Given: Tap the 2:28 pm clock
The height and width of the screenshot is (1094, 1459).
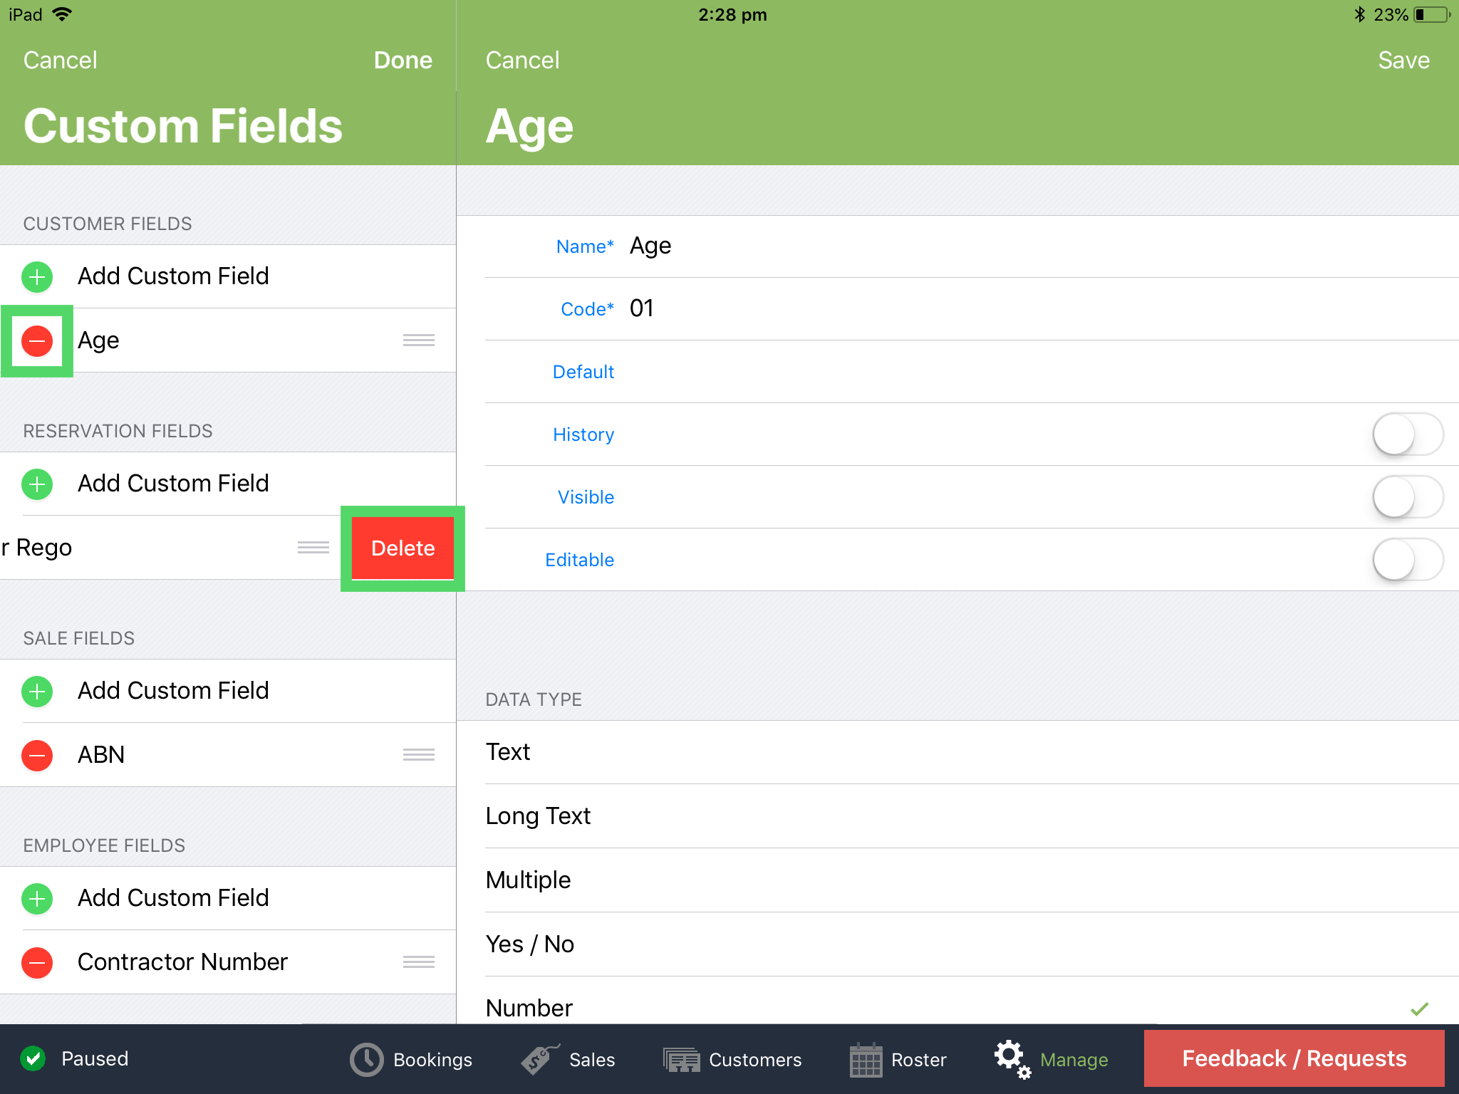Looking at the screenshot, I should (732, 14).
